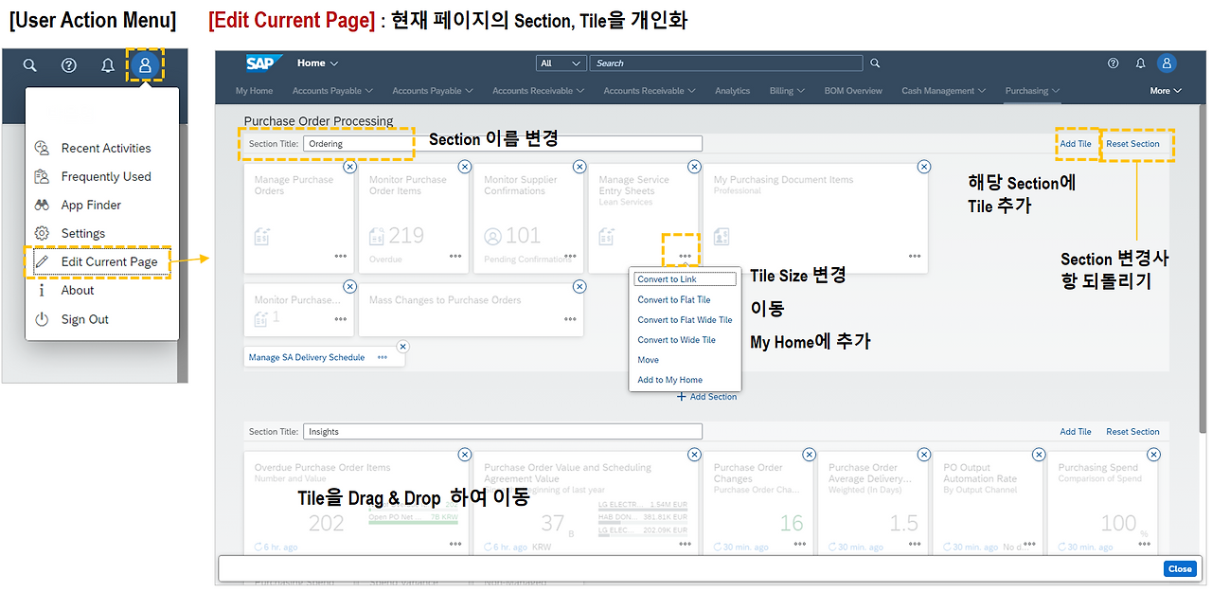Click the help question mark icon
This screenshot has height=592, width=1212.
point(68,65)
